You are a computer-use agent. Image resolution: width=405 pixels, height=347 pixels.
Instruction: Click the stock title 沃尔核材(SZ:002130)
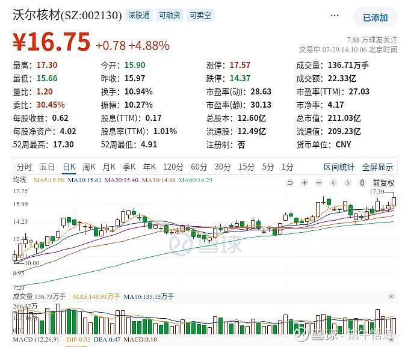coord(67,15)
